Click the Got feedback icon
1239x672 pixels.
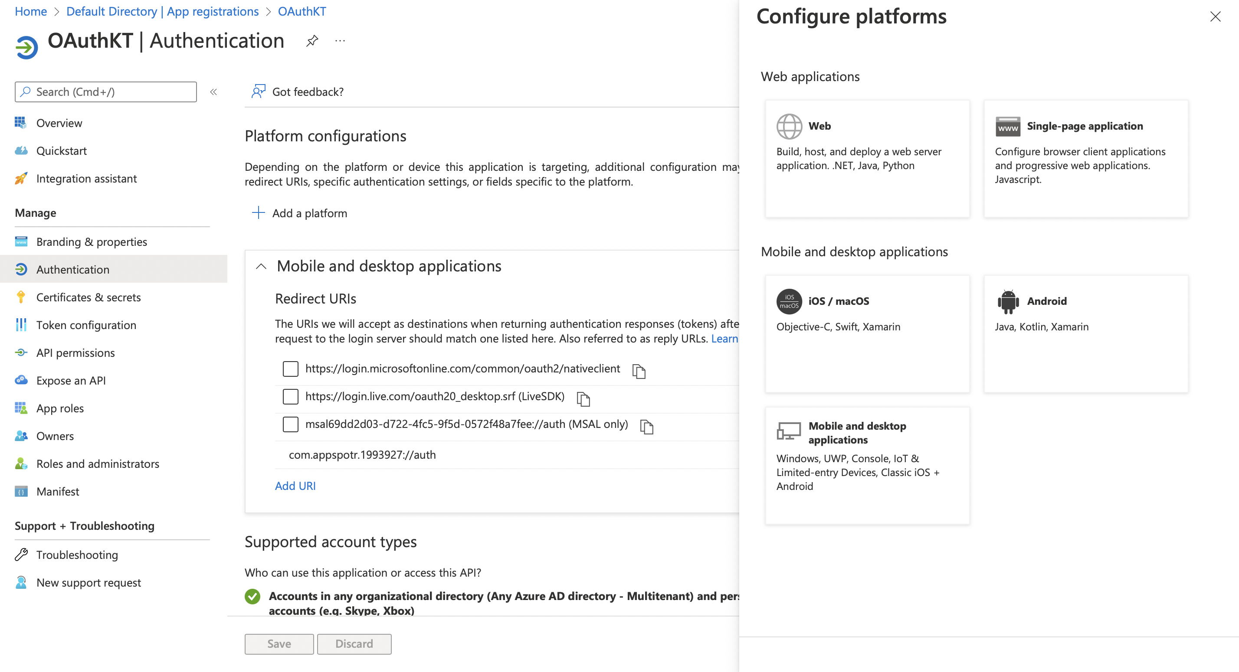pos(258,91)
